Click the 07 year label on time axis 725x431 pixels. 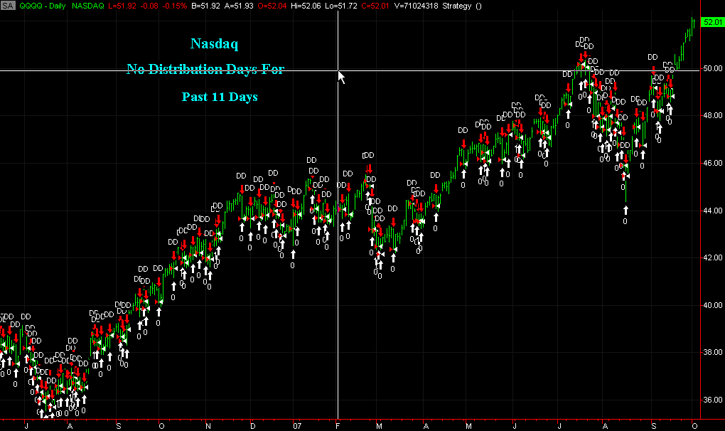(297, 426)
